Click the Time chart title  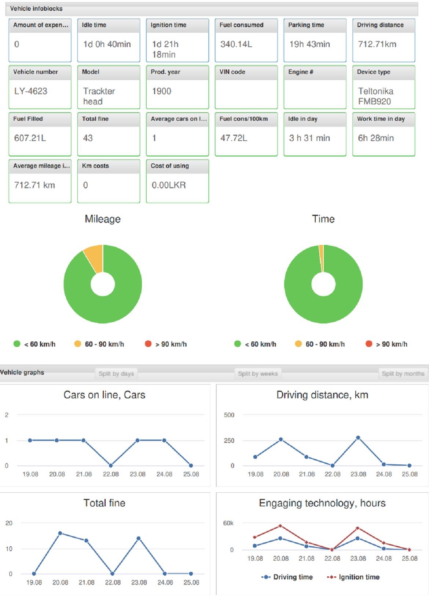[323, 219]
